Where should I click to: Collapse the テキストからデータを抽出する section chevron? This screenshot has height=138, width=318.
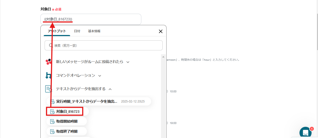[110, 89]
